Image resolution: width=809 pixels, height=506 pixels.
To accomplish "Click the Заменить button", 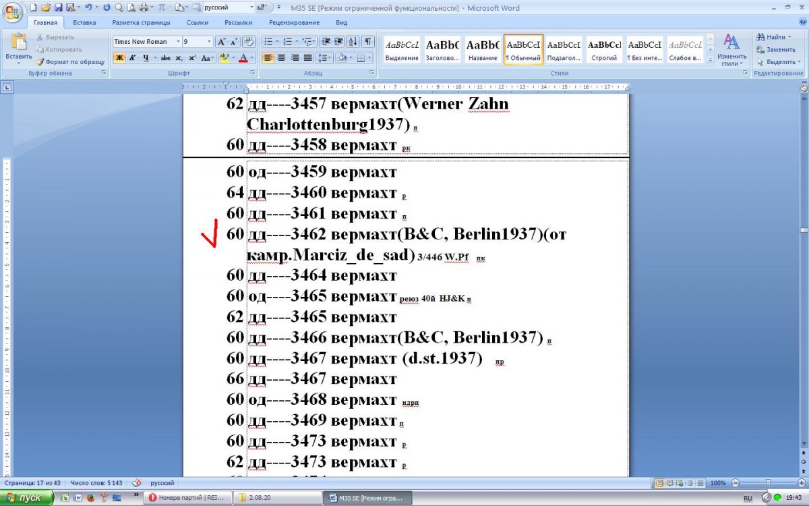I will (776, 49).
